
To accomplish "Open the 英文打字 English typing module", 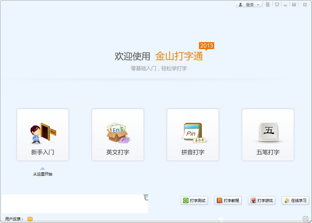I will (x=118, y=135).
